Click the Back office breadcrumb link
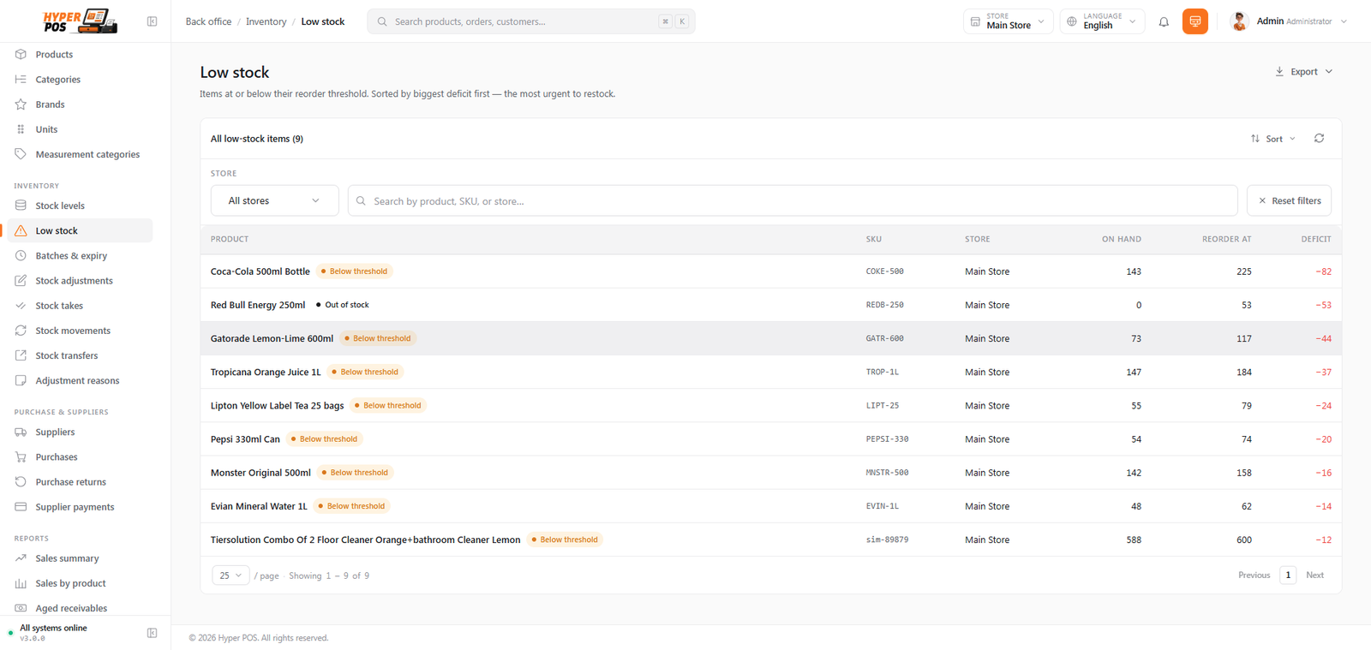Viewport: 1371px width, 650px height. point(208,21)
